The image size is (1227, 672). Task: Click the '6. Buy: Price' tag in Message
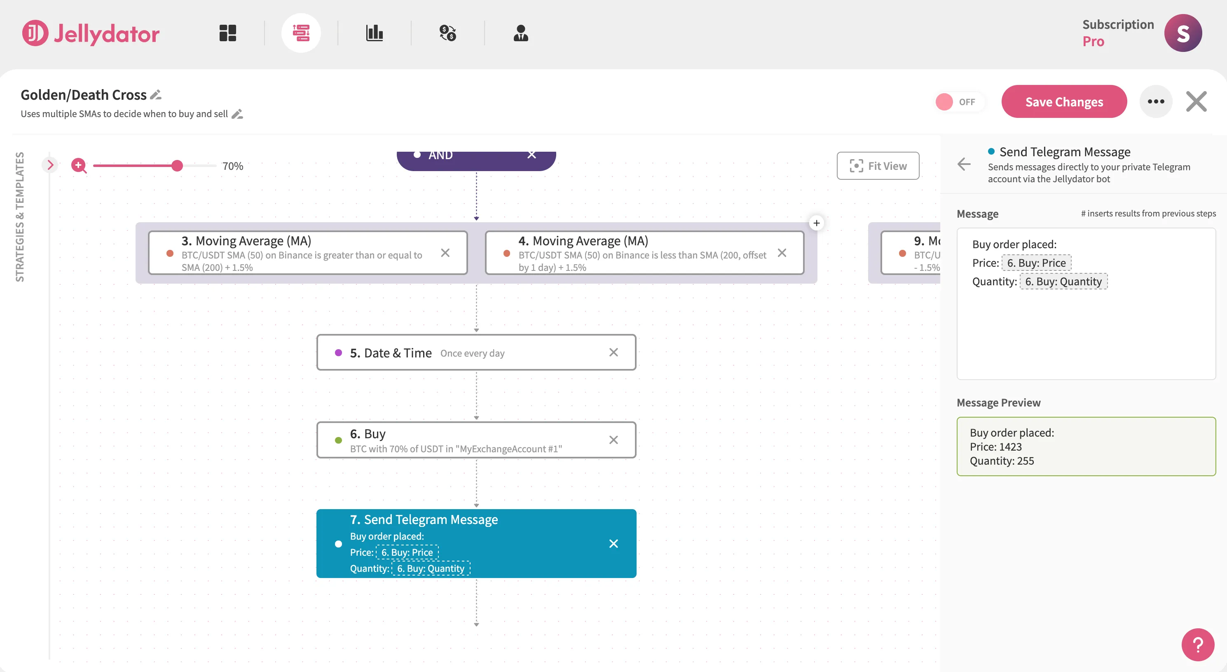pyautogui.click(x=1036, y=263)
